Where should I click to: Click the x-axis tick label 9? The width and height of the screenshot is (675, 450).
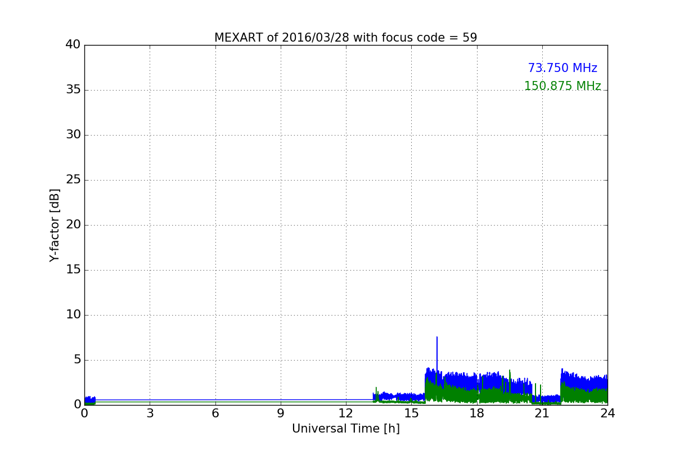coord(281,413)
